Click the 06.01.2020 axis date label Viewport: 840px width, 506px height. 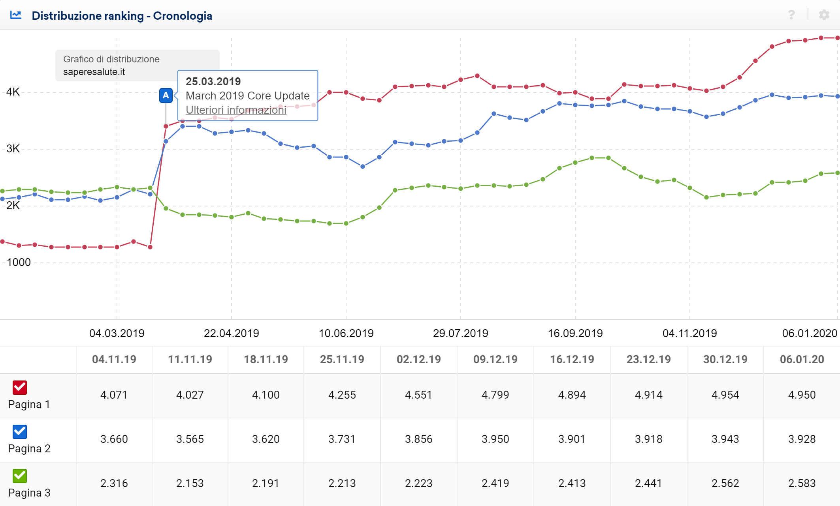click(810, 334)
